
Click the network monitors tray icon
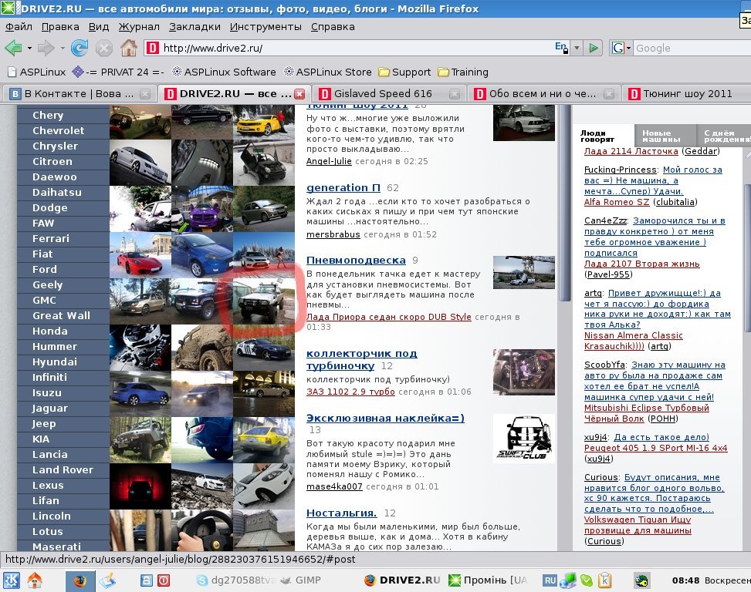(567, 580)
